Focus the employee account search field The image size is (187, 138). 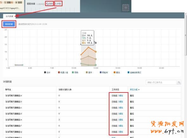(161, 82)
